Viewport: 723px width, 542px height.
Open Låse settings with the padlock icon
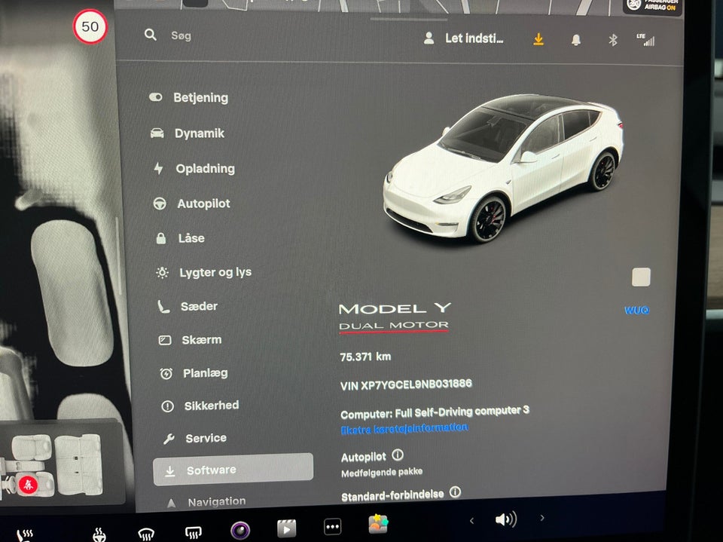point(160,238)
